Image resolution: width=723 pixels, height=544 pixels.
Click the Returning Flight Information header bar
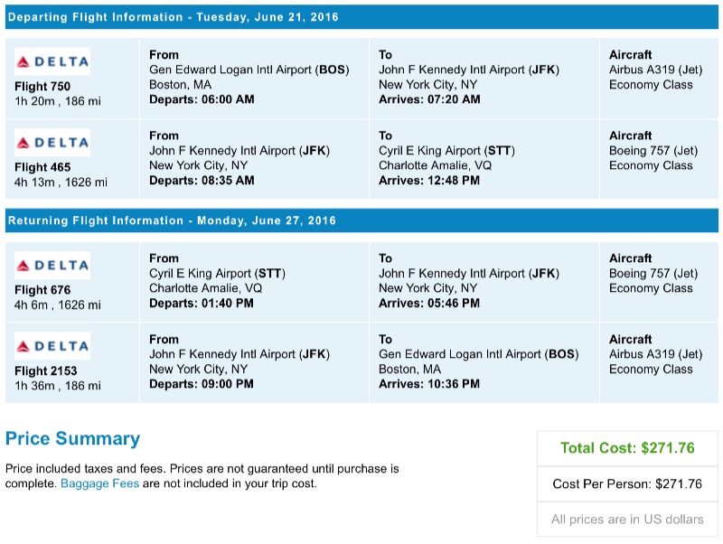pos(361,220)
